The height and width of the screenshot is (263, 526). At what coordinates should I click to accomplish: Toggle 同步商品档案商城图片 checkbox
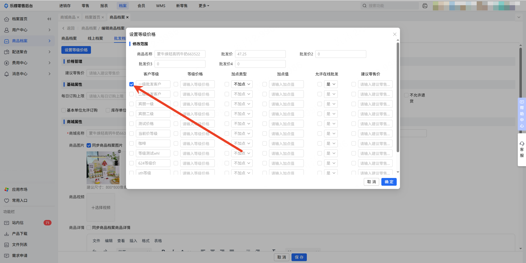pos(89,145)
